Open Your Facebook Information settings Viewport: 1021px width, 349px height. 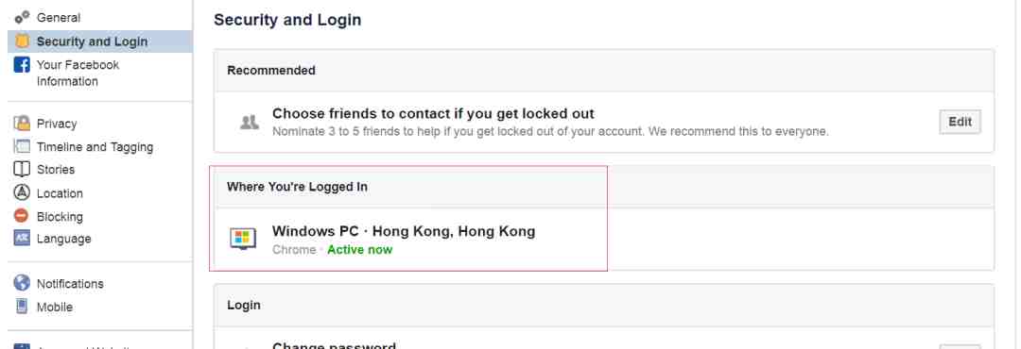pos(78,73)
